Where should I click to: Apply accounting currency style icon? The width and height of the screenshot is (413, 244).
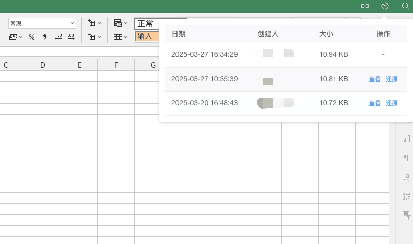(x=13, y=37)
